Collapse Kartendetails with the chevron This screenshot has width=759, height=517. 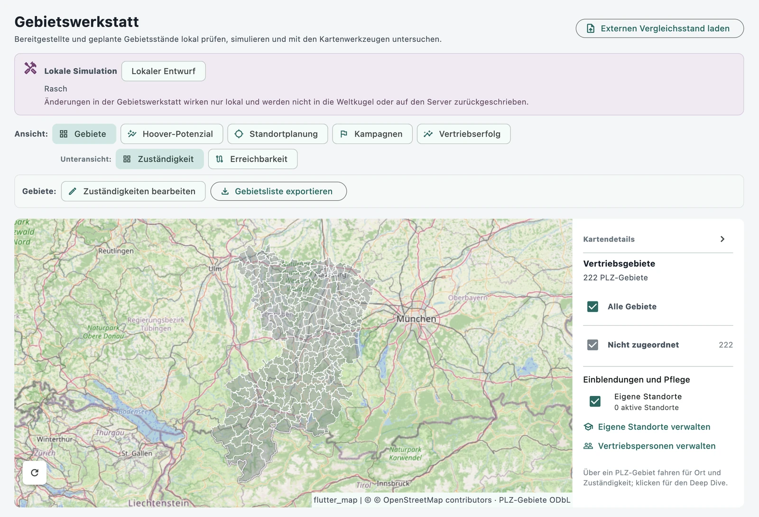point(722,239)
